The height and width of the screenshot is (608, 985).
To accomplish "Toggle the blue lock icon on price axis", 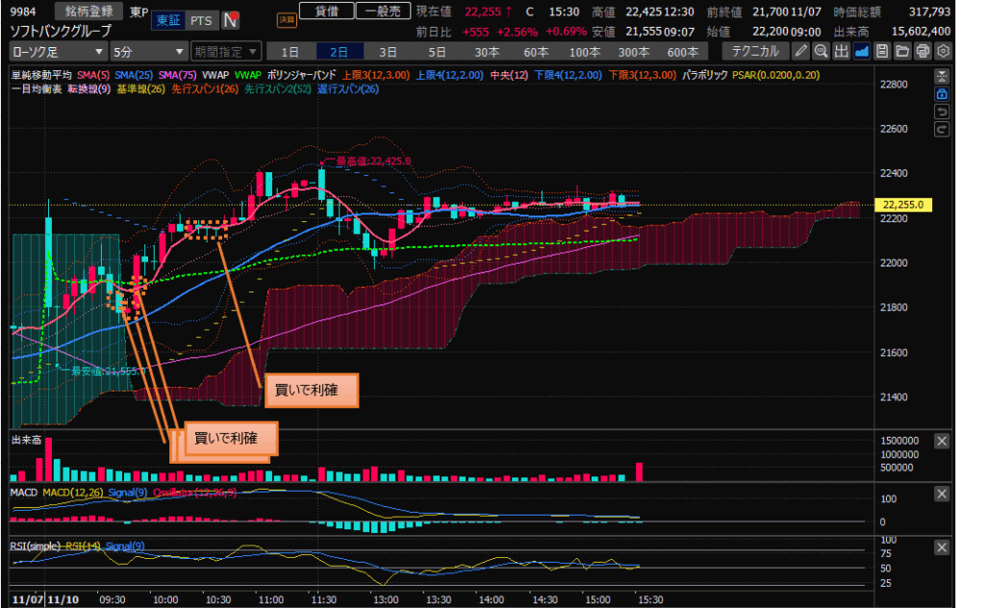I will pos(942,94).
